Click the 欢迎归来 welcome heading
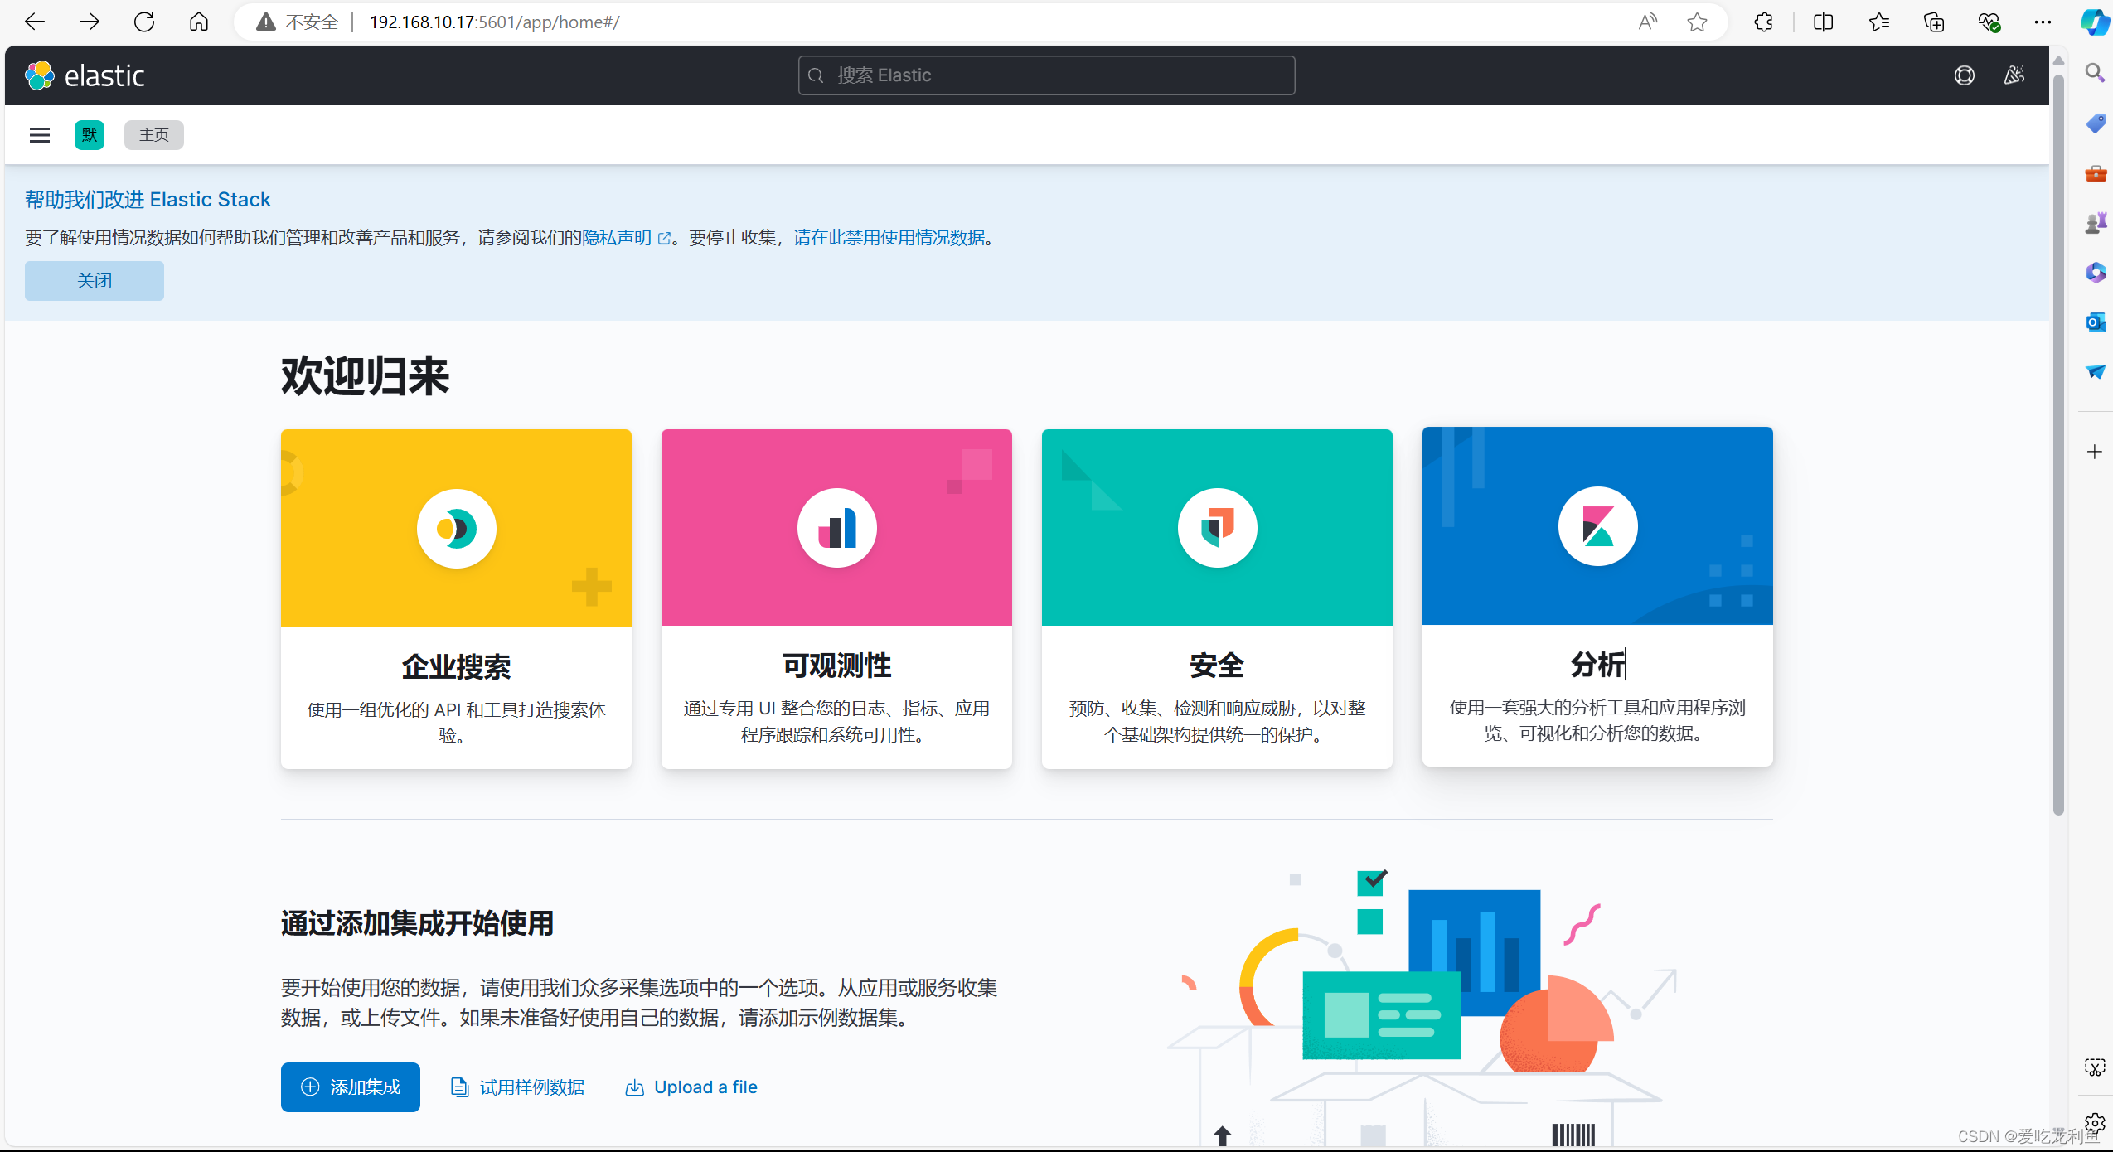The image size is (2113, 1152). click(x=365, y=376)
